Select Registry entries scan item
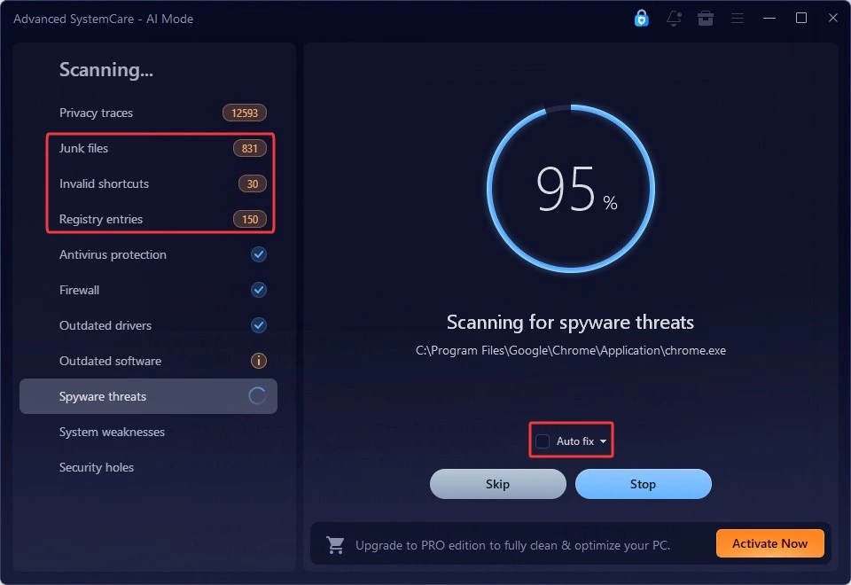The image size is (851, 585). 148,219
